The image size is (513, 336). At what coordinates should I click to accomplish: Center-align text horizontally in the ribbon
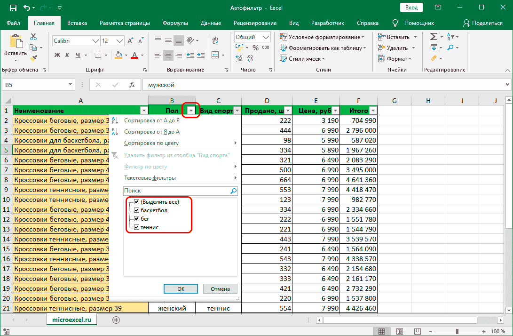click(x=168, y=55)
